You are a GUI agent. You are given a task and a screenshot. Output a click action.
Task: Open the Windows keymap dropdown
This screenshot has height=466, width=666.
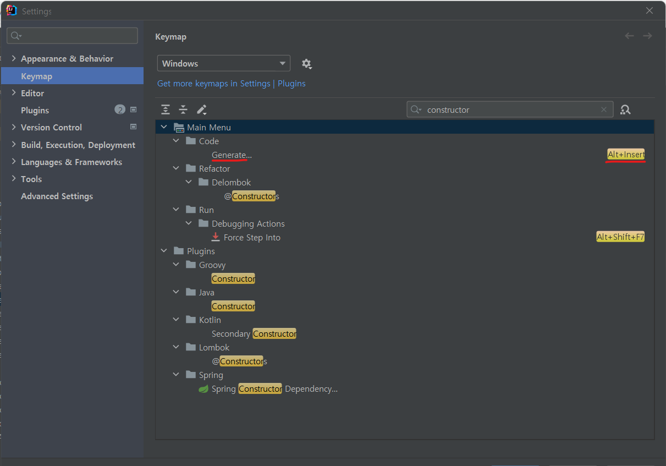[224, 63]
